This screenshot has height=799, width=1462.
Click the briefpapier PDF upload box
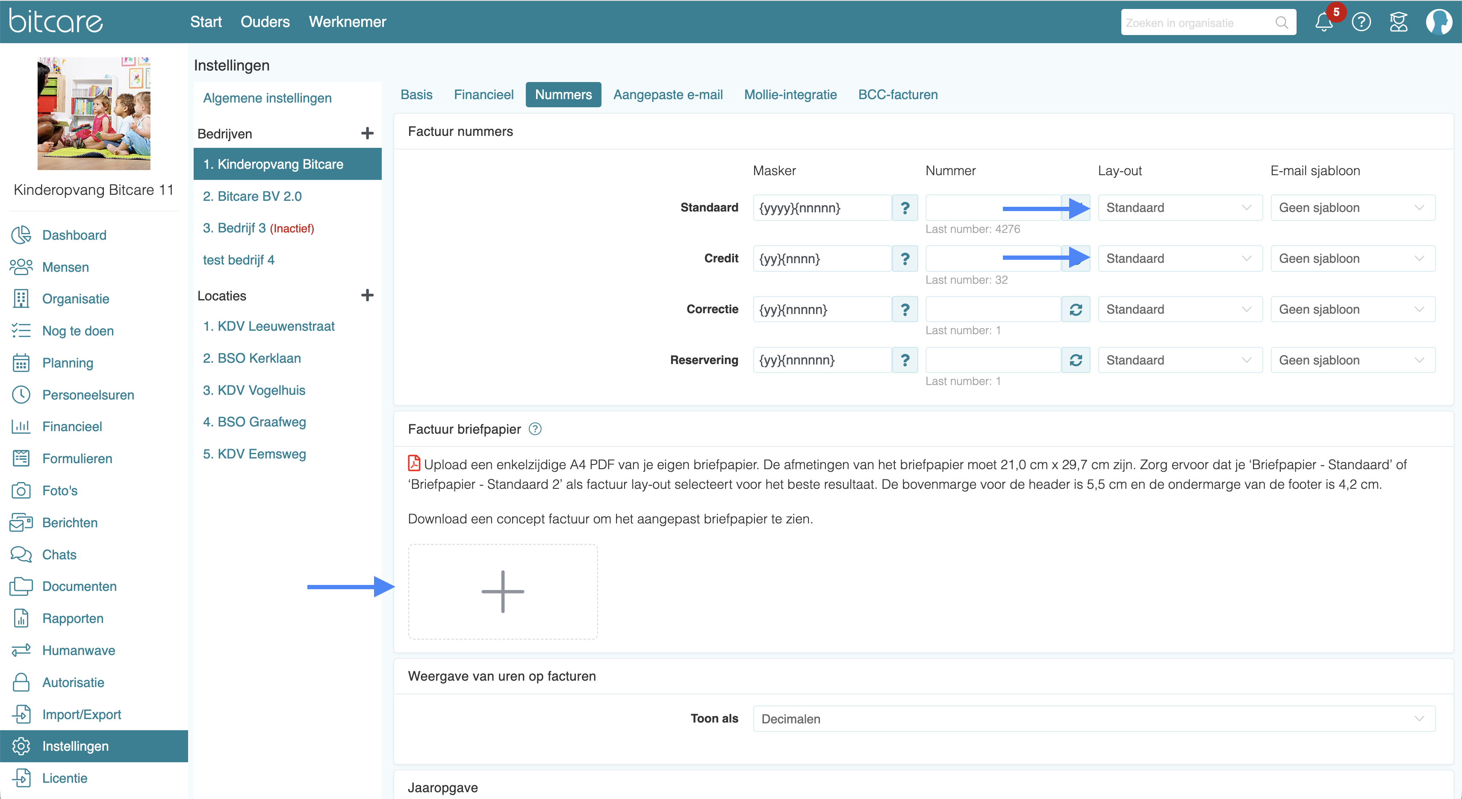pyautogui.click(x=503, y=591)
